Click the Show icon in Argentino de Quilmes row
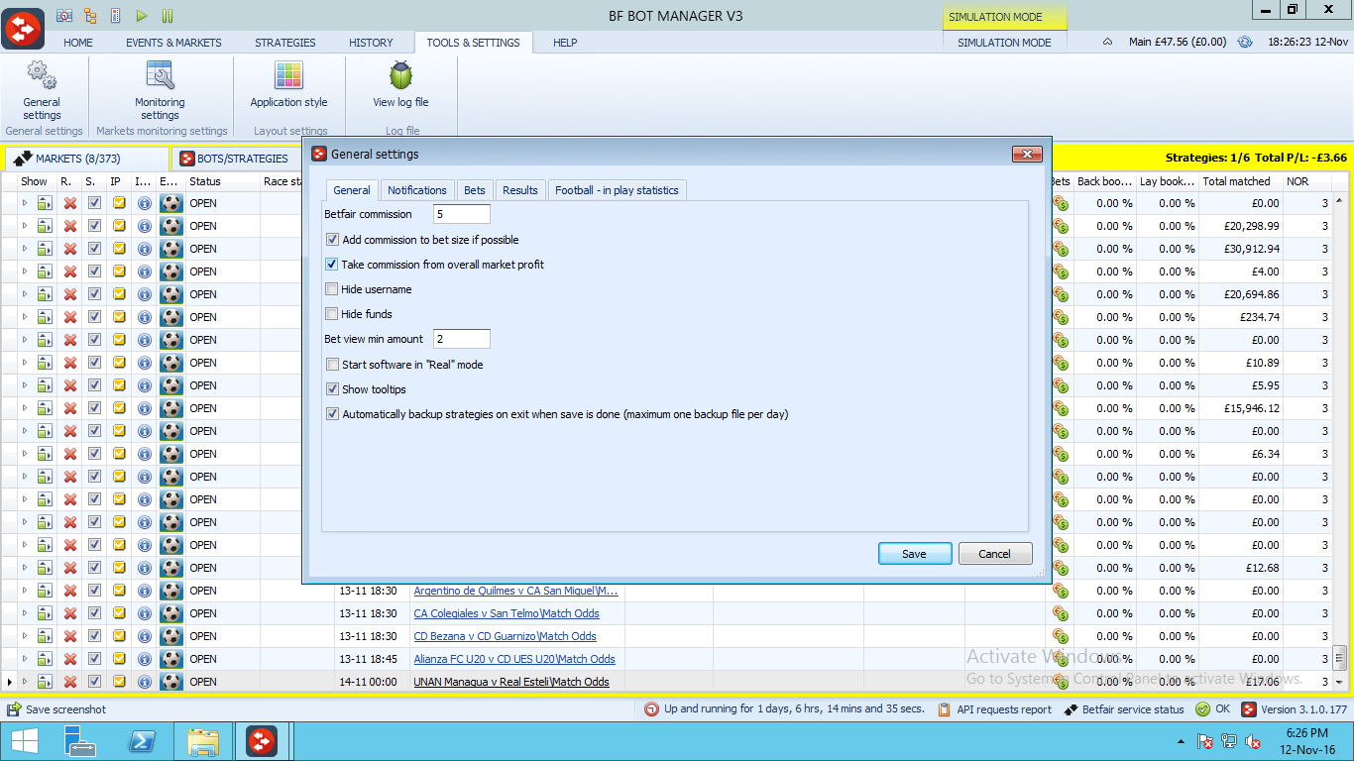The height and width of the screenshot is (761, 1354). pos(45,591)
